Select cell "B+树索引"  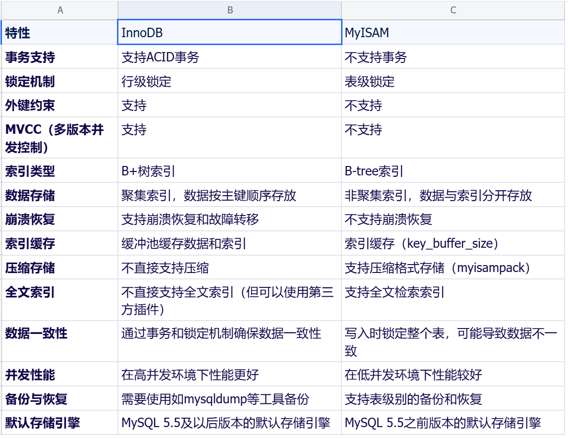[x=229, y=171]
